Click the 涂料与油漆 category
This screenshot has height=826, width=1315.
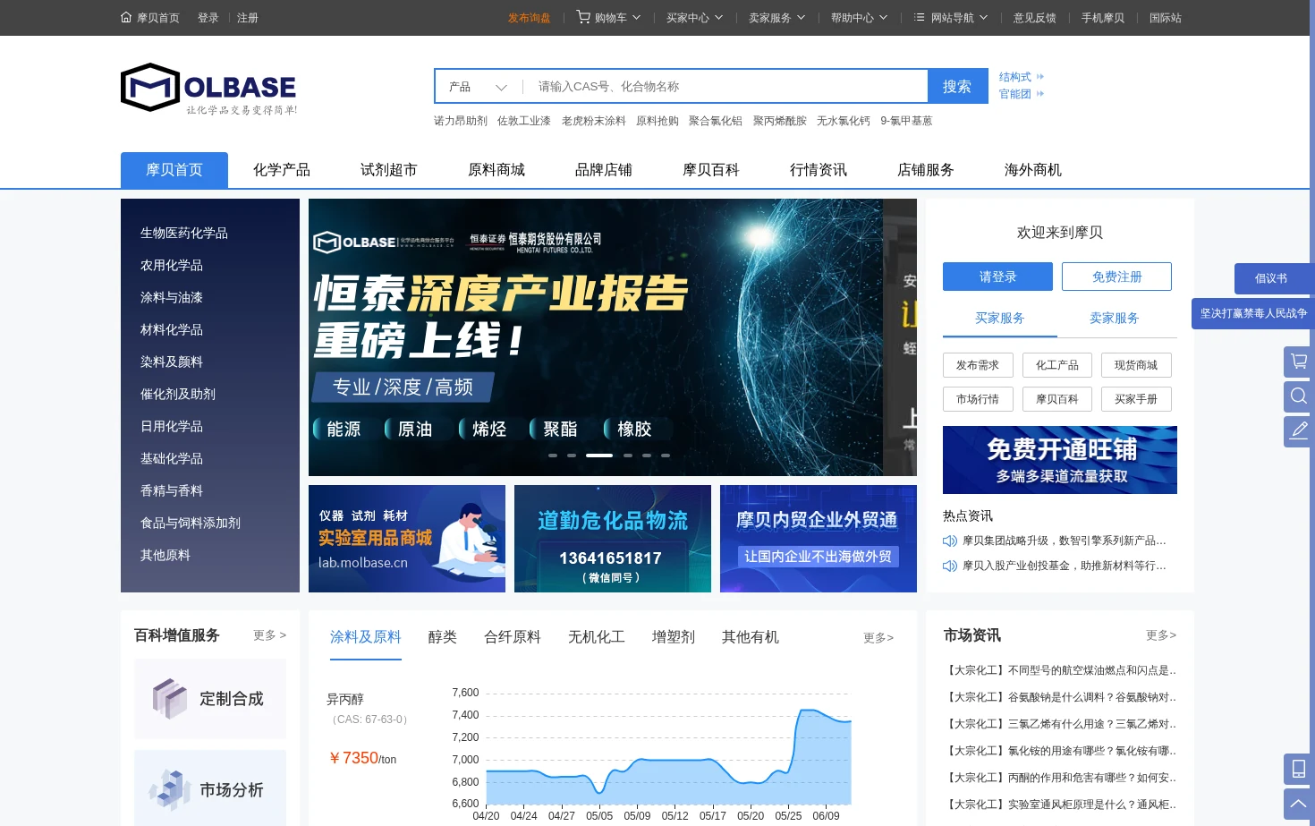[172, 297]
